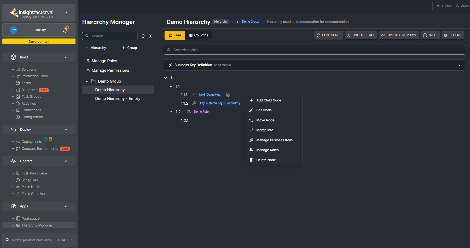Click the Build cube icon
Image resolution: width=470 pixels, height=248 pixels.
(x=14, y=57)
